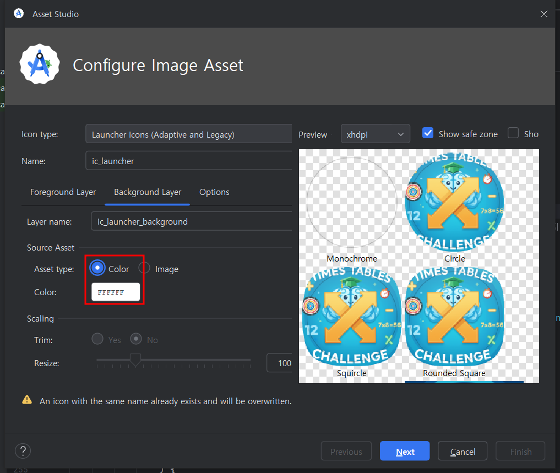
Task: Click the help question mark icon
Action: click(x=23, y=452)
